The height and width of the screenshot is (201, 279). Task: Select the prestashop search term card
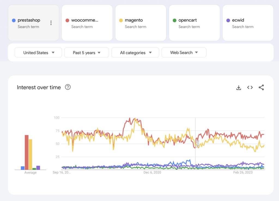pos(34,23)
